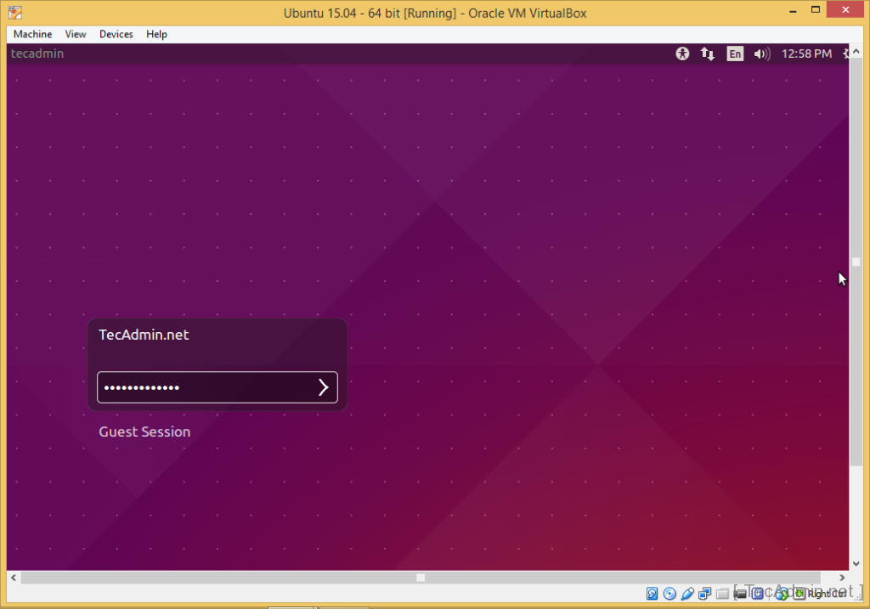Click the VirtualBox window icon in title bar
Viewport: 870px width, 609px height.
coord(14,13)
